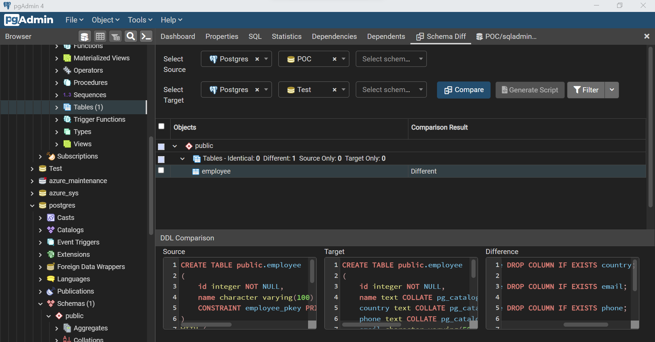Image resolution: width=655 pixels, height=342 pixels.
Task: Click the Filtered Rows toolbar icon
Action: pos(116,36)
